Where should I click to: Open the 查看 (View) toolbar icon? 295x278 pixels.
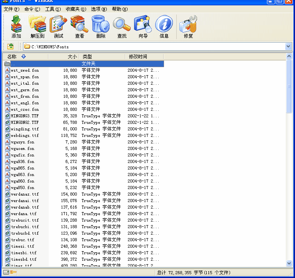click(80, 24)
